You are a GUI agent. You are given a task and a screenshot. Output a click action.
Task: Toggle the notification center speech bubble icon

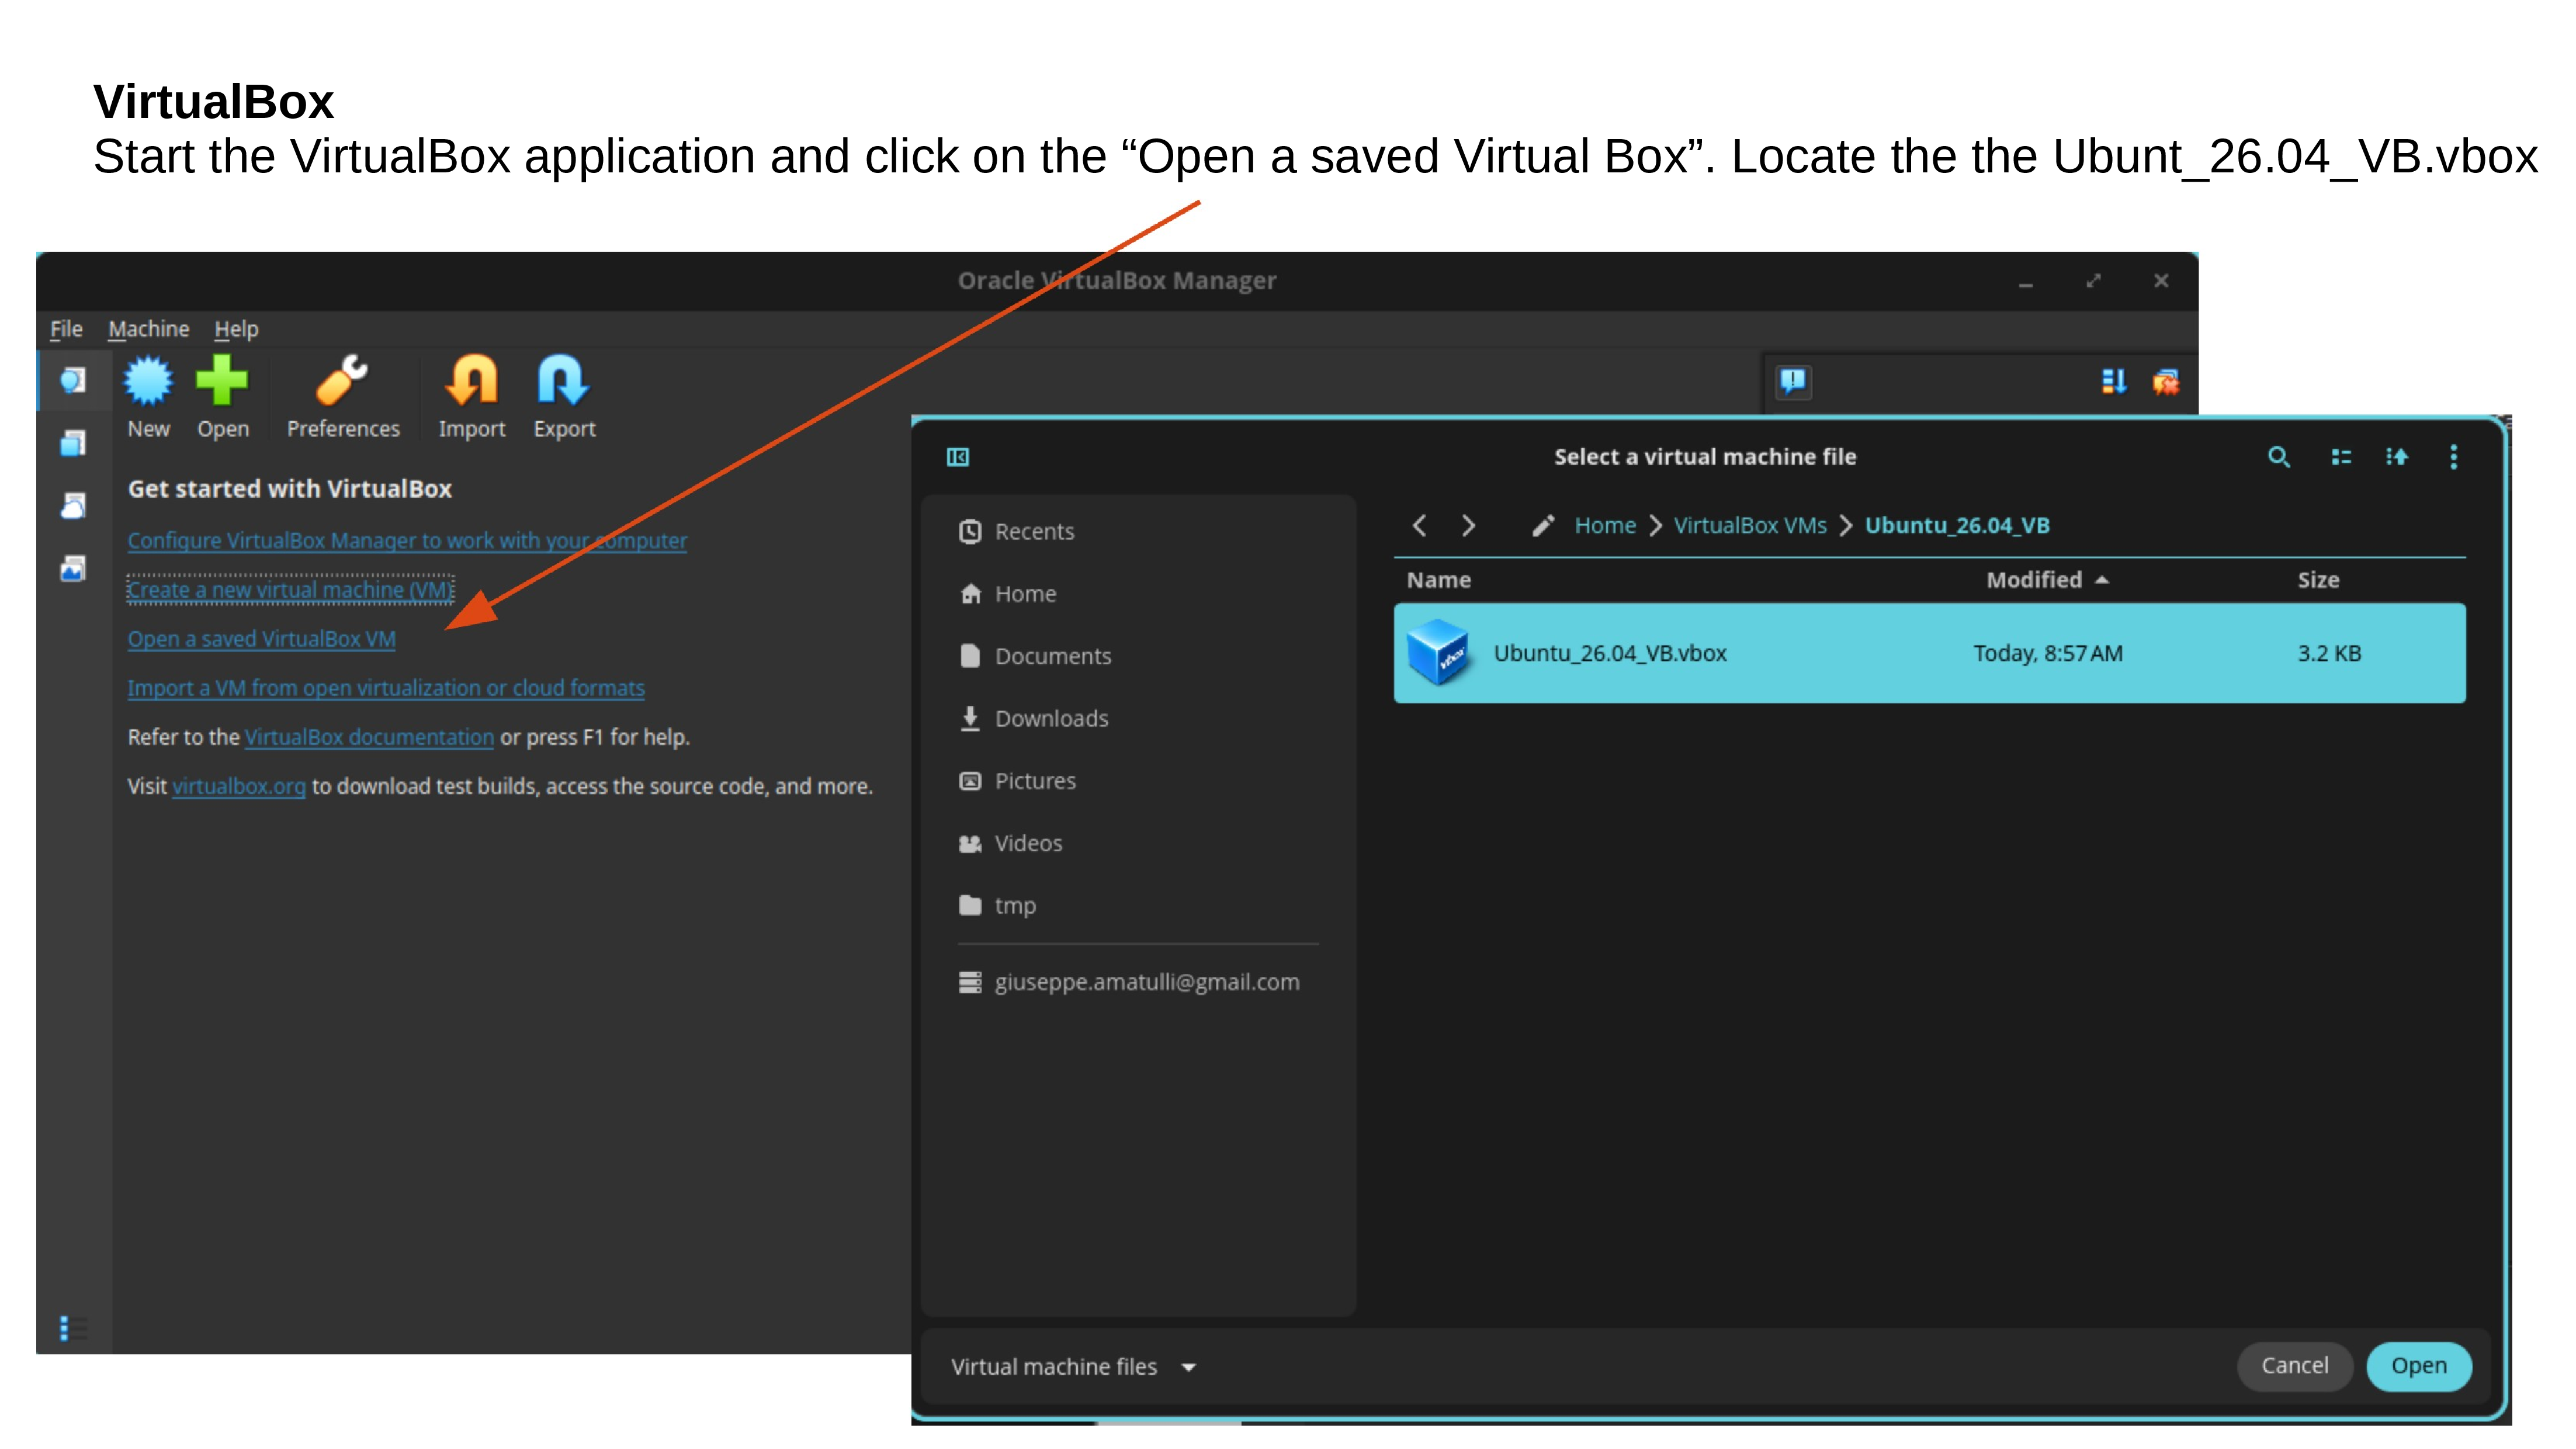click(x=1794, y=381)
